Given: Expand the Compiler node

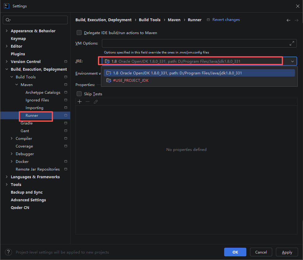Looking at the screenshot, I should (x=12, y=138).
